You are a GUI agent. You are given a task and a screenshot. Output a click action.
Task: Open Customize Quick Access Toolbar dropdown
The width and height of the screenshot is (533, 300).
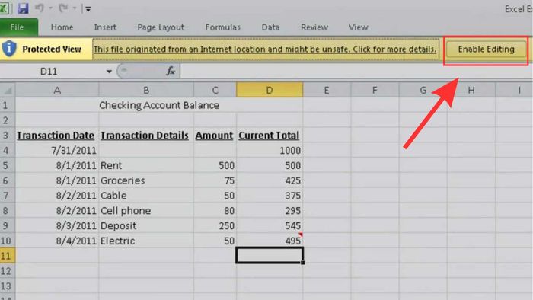tap(88, 9)
